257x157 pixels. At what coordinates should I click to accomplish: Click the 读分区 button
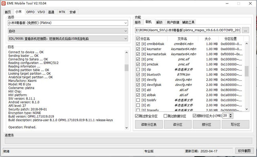(x=177, y=124)
